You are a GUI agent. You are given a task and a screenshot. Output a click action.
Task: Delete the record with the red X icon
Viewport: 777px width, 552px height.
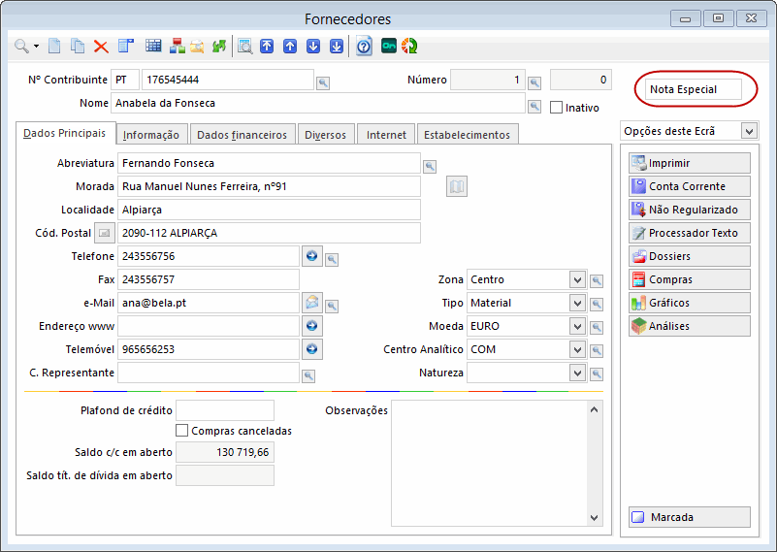click(101, 48)
